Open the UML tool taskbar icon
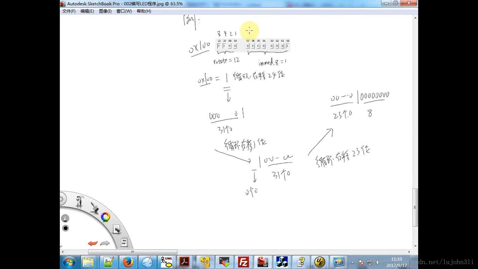 [x=166, y=262]
